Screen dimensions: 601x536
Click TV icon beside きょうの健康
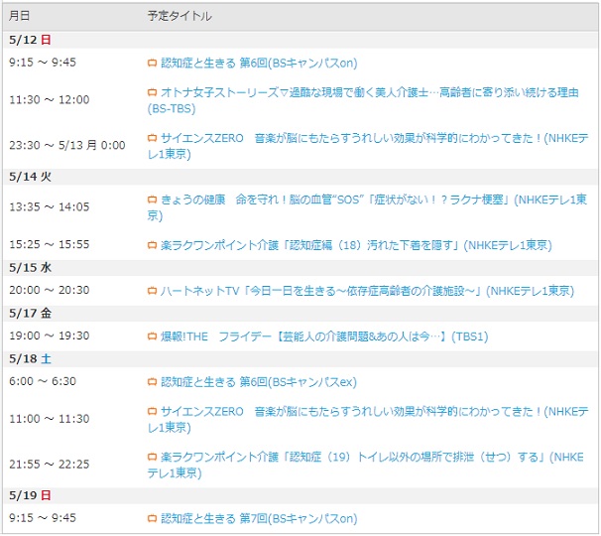pos(152,200)
